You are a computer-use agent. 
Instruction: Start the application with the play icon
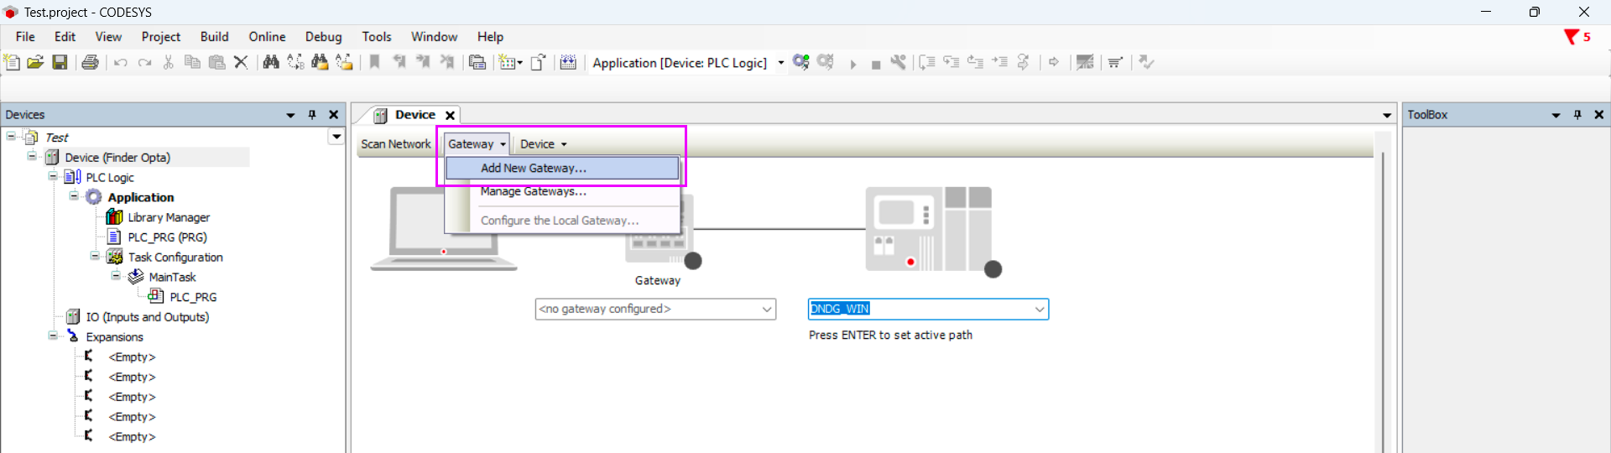[x=852, y=64]
